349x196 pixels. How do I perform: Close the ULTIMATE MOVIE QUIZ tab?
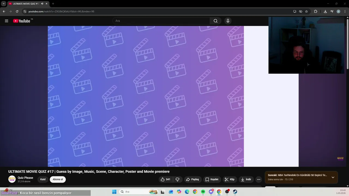pos(46,4)
